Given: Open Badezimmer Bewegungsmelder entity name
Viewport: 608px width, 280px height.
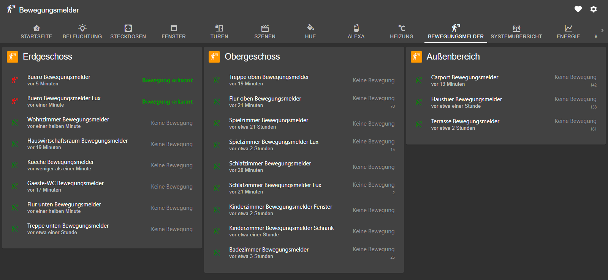Looking at the screenshot, I should click(x=269, y=250).
